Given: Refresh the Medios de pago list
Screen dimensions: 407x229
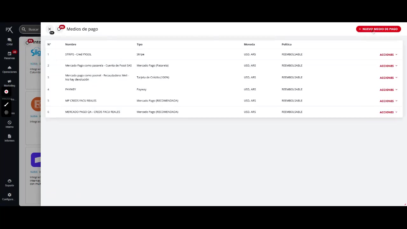Looking at the screenshot, I should (x=59, y=29).
